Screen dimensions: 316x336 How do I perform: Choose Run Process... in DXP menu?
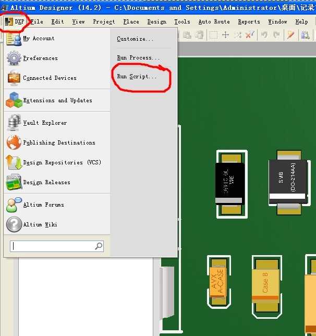point(138,57)
